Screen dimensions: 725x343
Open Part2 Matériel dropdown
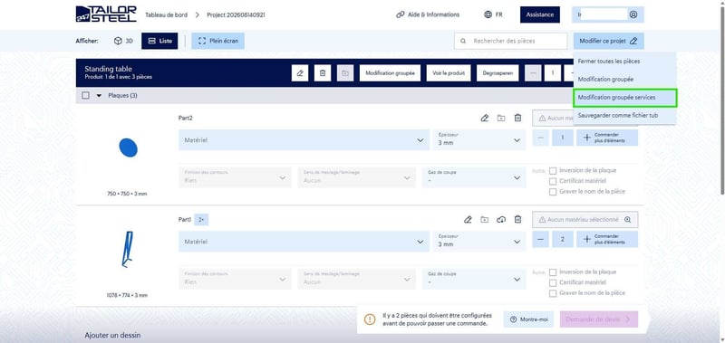(x=304, y=140)
